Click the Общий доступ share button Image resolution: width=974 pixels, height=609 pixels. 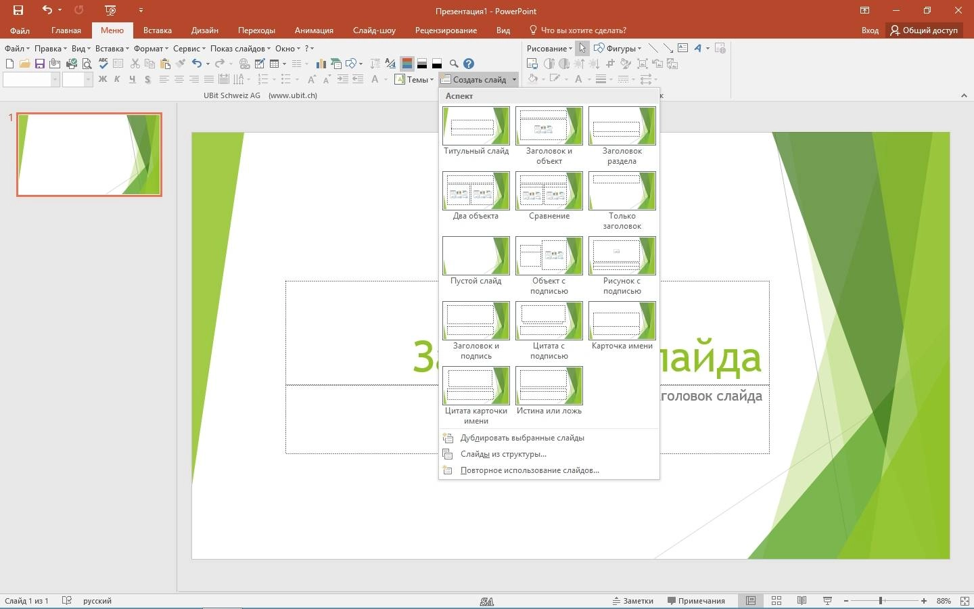pos(924,30)
